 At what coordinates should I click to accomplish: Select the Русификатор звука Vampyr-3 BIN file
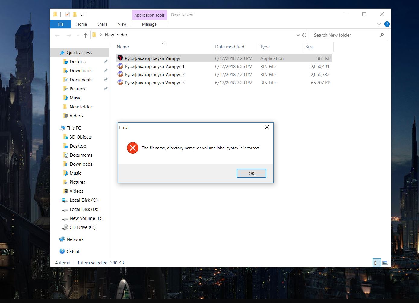tap(224, 83)
